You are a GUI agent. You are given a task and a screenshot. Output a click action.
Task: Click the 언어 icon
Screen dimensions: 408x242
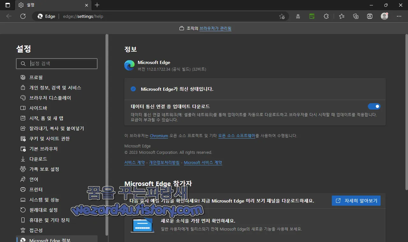[x=23, y=179]
